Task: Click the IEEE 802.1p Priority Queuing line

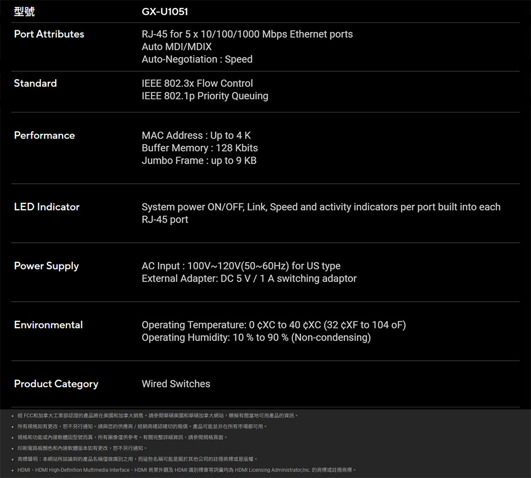Action: [x=204, y=96]
